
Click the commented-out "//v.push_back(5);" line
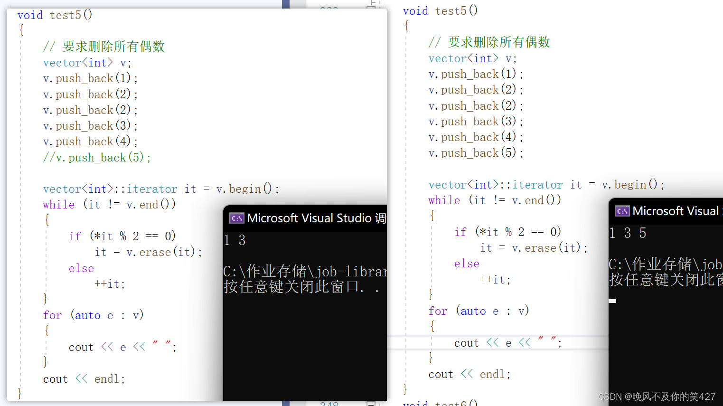97,157
